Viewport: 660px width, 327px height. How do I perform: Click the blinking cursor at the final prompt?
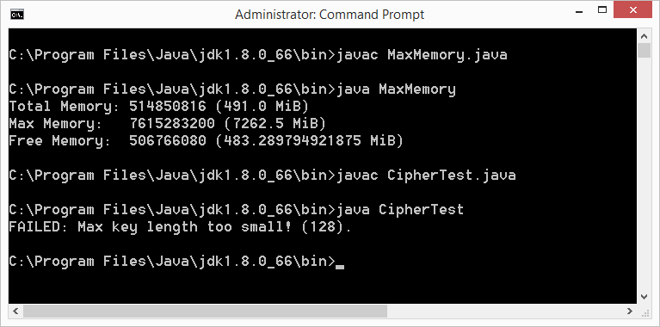coord(340,267)
